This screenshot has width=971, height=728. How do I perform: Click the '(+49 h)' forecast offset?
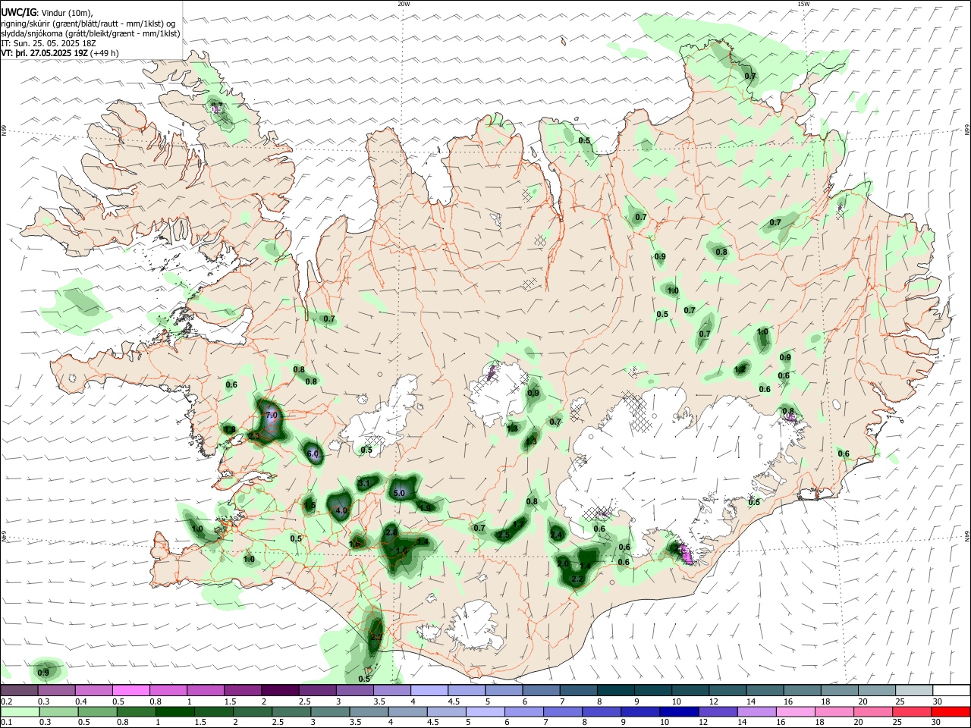point(104,53)
